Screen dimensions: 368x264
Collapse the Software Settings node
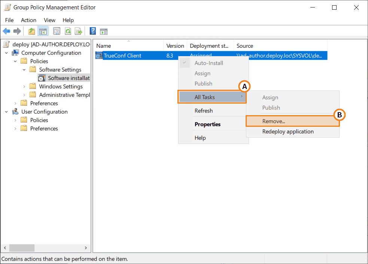24,70
